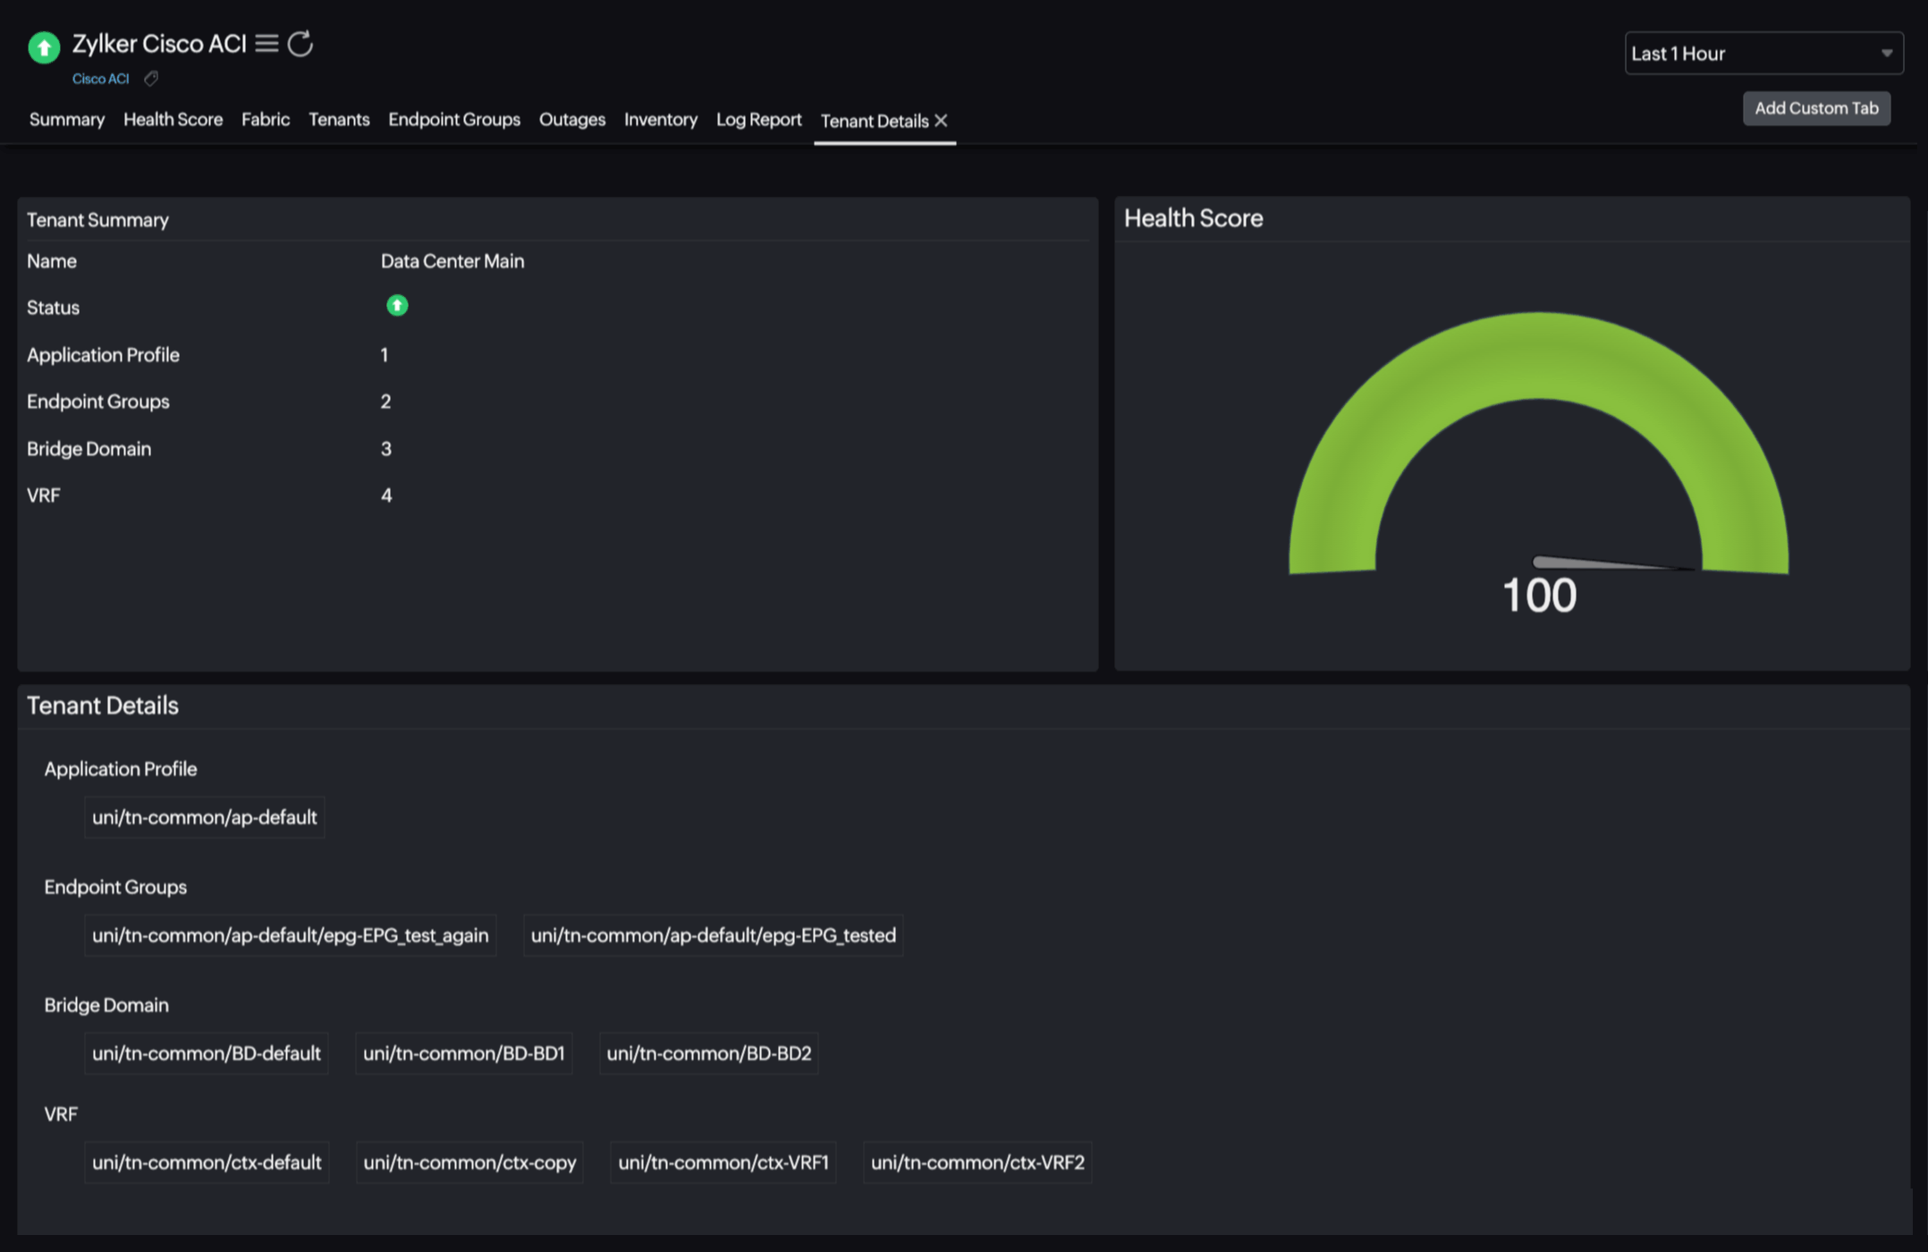1928x1252 pixels.
Task: Go to the Endpoint Groups tab
Action: pos(453,120)
